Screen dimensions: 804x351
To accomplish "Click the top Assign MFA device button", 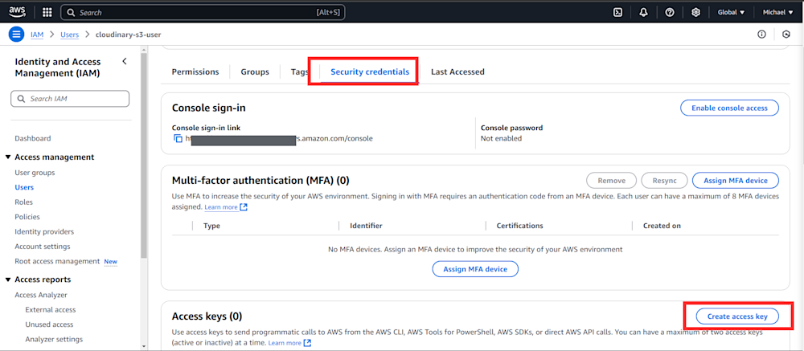I will [736, 181].
